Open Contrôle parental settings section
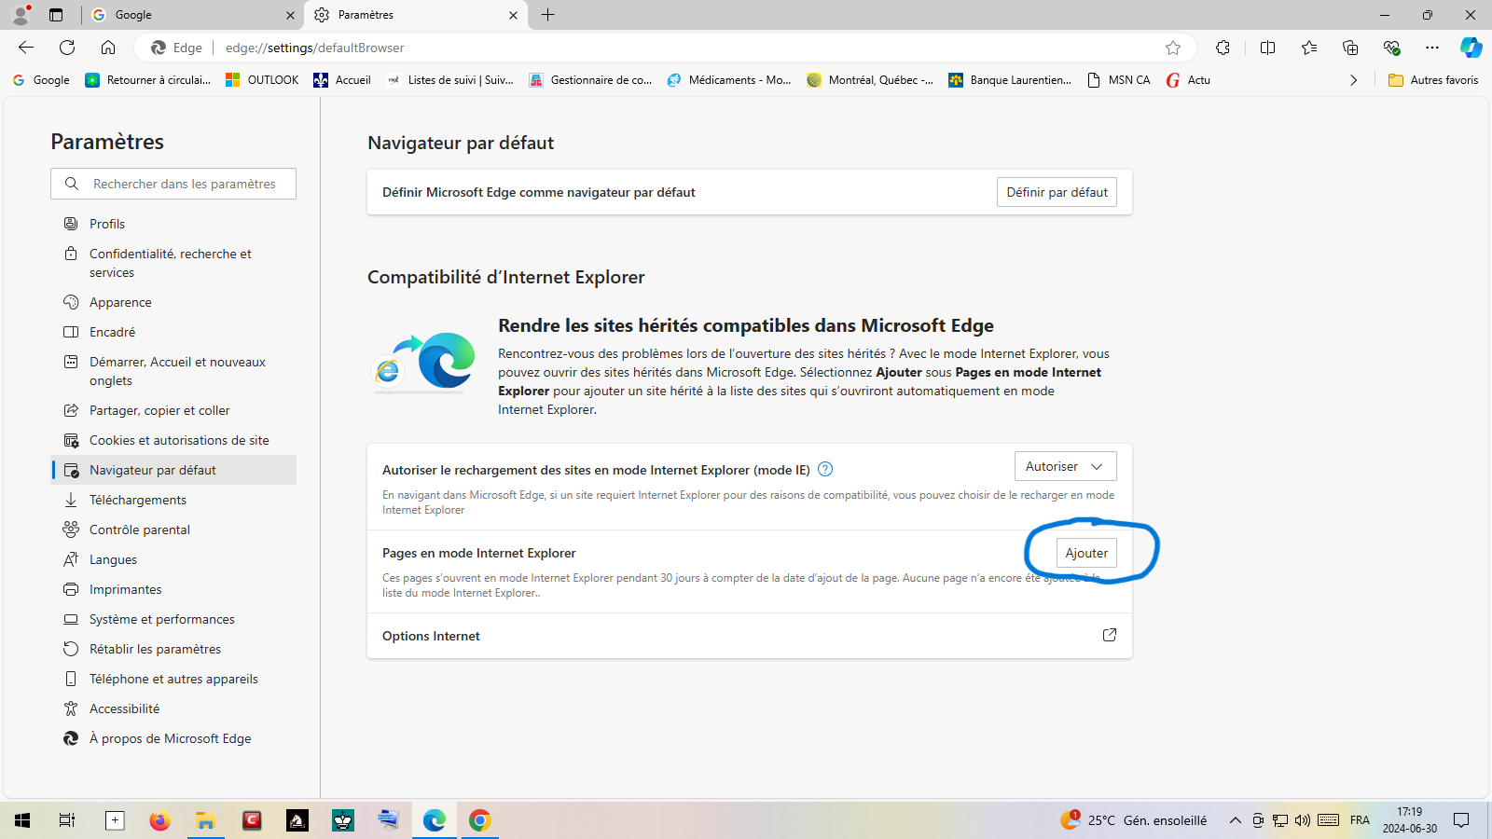1492x839 pixels. (x=173, y=530)
